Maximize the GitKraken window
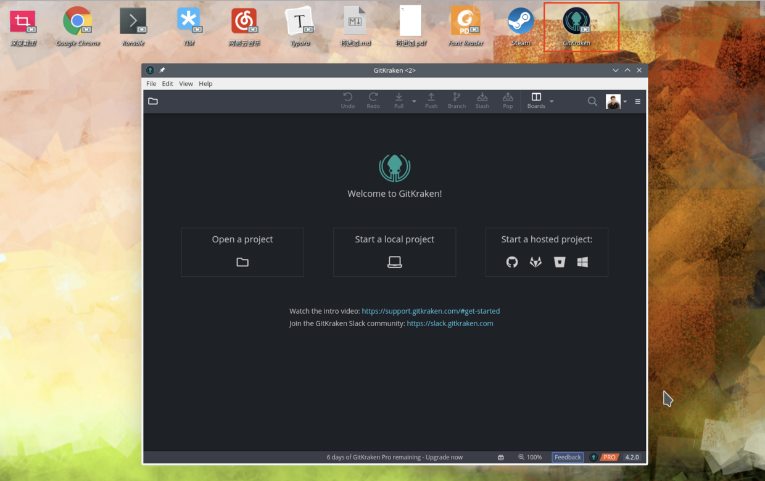The height and width of the screenshot is (481, 765). [x=627, y=70]
